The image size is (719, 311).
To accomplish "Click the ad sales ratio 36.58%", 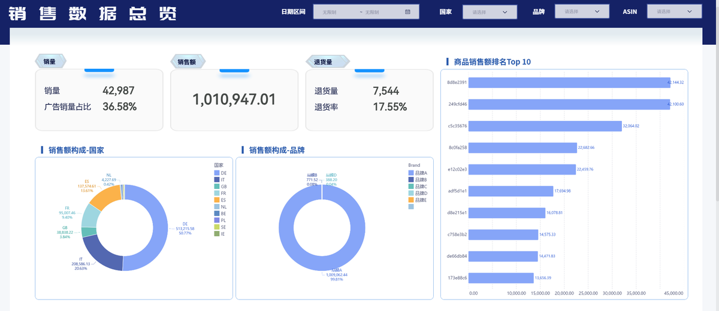I will click(x=120, y=107).
